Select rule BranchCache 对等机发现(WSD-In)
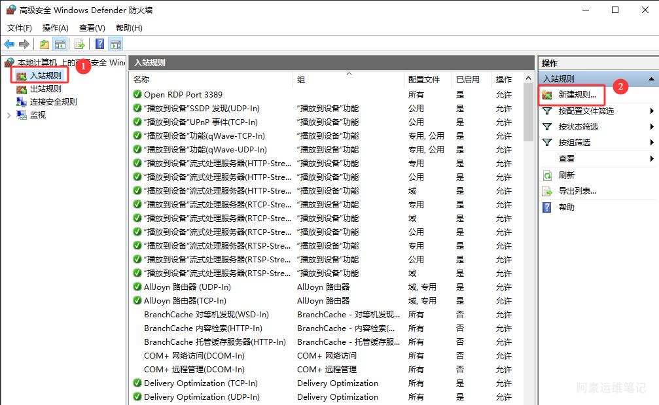This screenshot has height=405, width=659. coord(206,315)
